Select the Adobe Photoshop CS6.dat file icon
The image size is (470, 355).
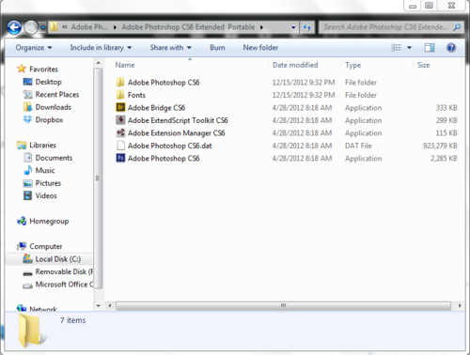pyautogui.click(x=120, y=146)
